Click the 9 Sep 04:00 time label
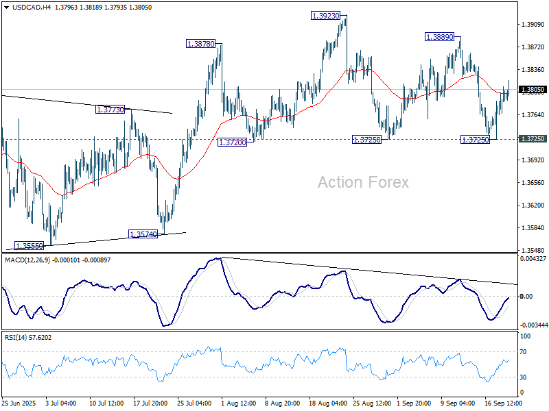This screenshot has width=549, height=411. [x=458, y=403]
